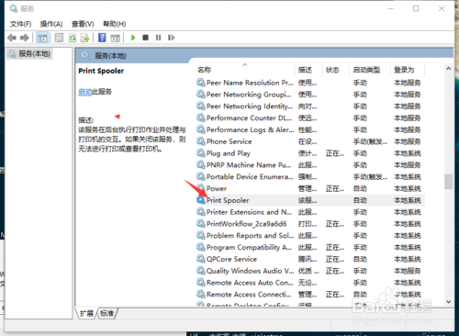Screen dimensions: 459x336
Task: Open the 查看(V) menu
Action: point(83,24)
